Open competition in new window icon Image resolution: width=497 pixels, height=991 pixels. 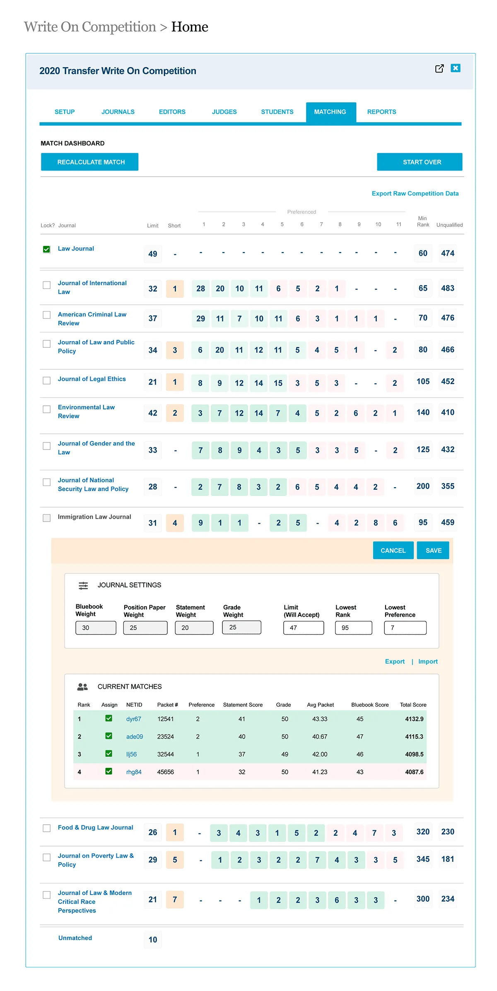439,69
